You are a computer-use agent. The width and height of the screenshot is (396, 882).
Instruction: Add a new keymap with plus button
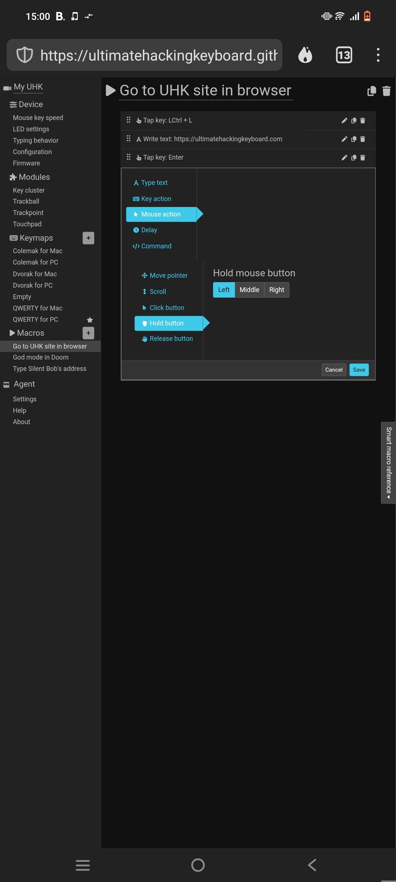[88, 238]
